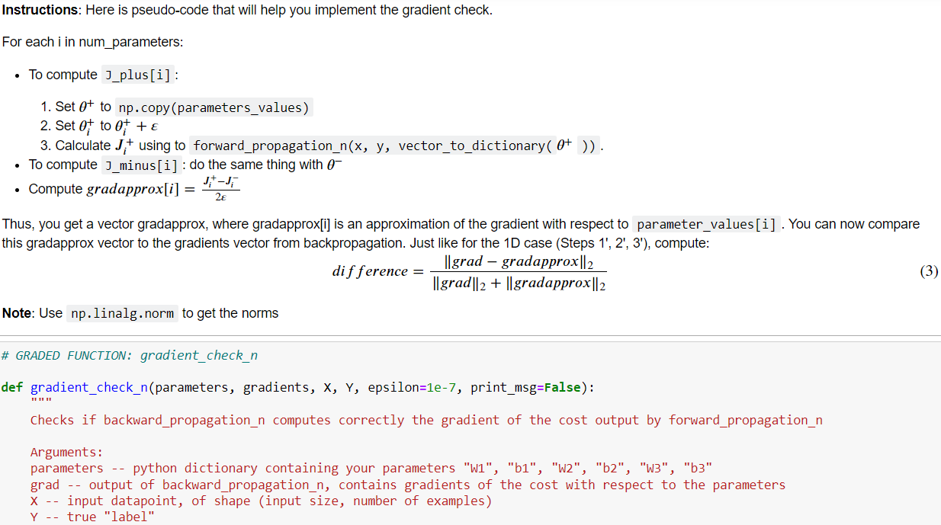Click the "parameters -- python dictionary" docstring line
941x525 pixels.
(x=371, y=469)
